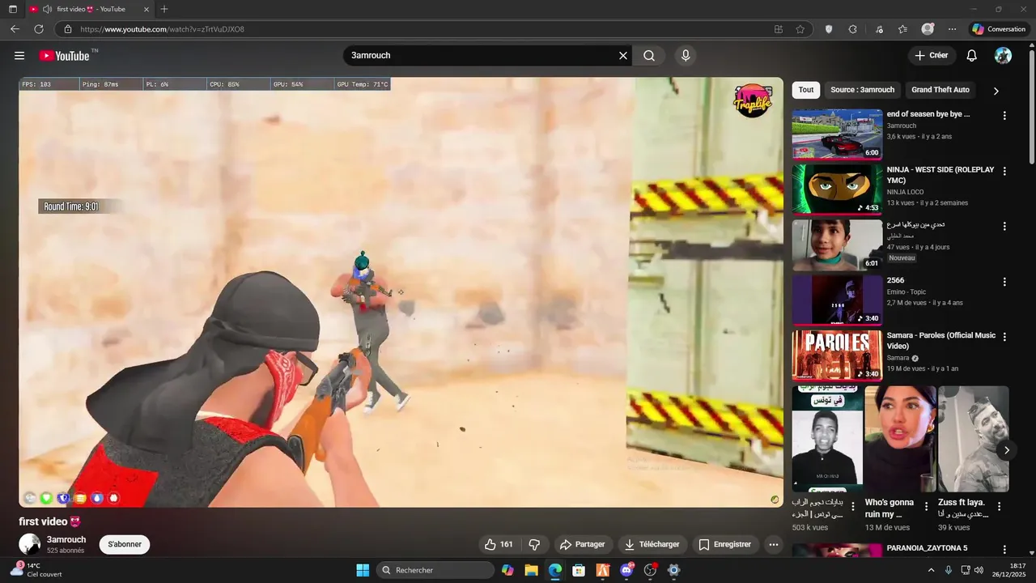Click the Rechercher taskbar search box
This screenshot has width=1036, height=583.
point(436,570)
